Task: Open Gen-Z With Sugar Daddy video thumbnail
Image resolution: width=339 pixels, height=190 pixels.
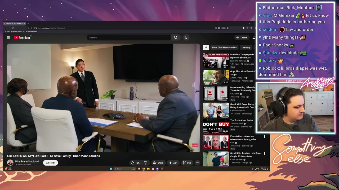Action: click(x=216, y=110)
